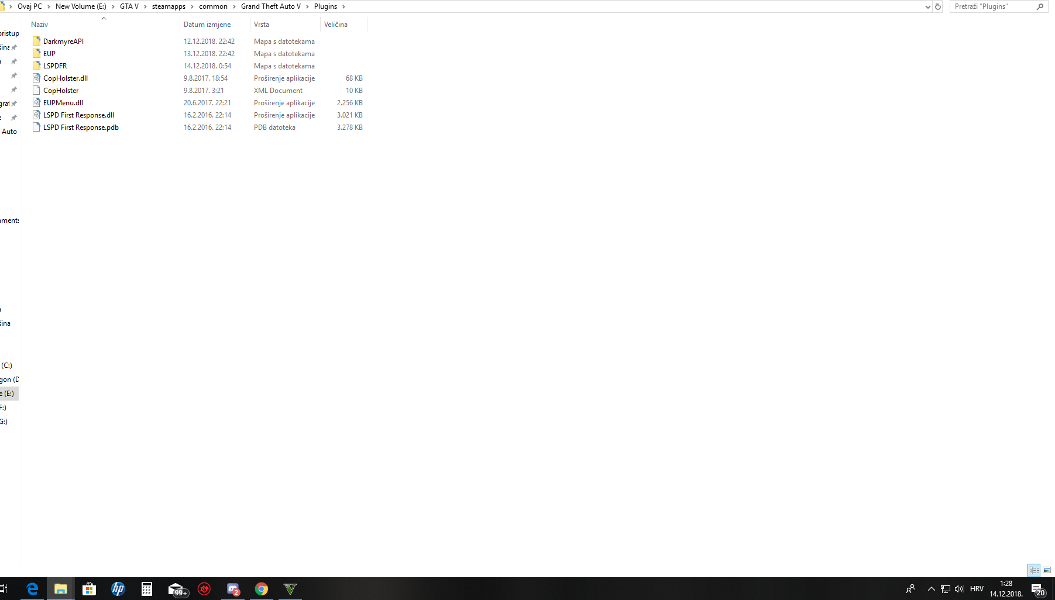Switch to large thumbnails view layout
The image size is (1055, 600).
tap(1047, 570)
